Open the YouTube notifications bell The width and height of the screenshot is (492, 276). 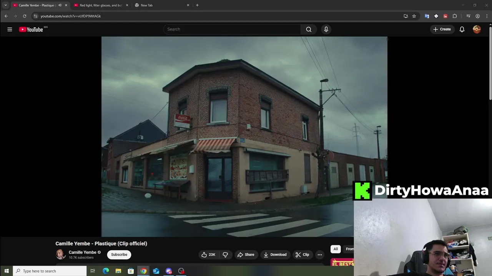tap(462, 29)
